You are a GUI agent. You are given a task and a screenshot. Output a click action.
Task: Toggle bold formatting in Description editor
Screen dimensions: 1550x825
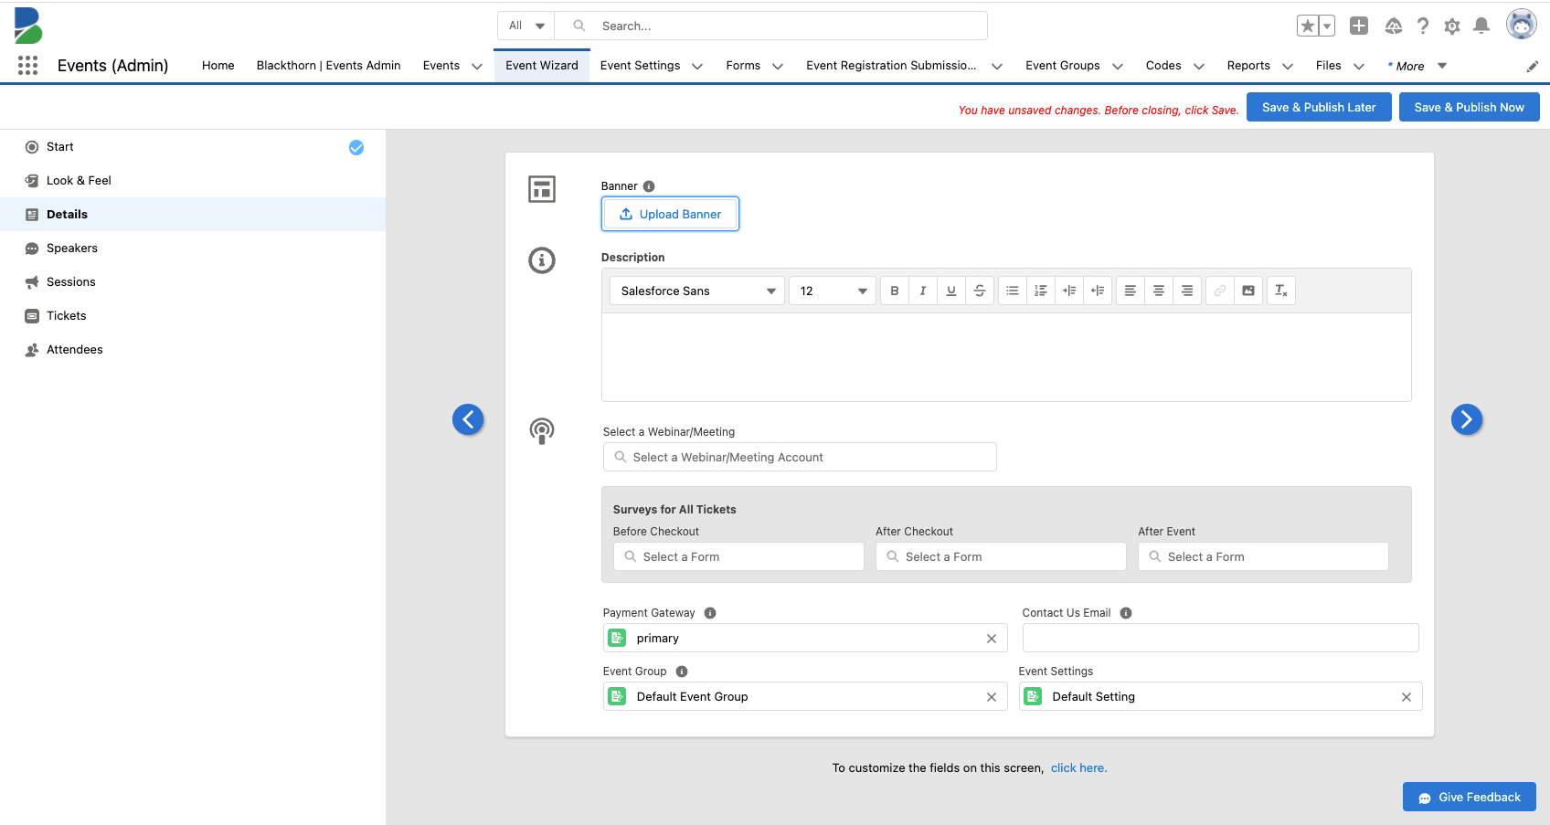pyautogui.click(x=895, y=291)
